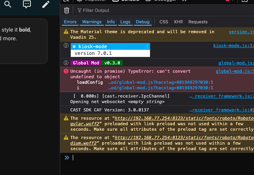Viewport: 254px width, 175px height.
Task: Enable the XHR filter
Action: point(178,22)
